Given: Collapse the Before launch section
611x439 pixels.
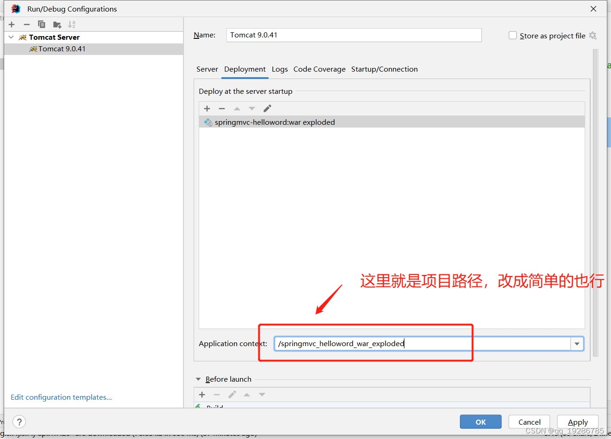Looking at the screenshot, I should click(x=198, y=379).
